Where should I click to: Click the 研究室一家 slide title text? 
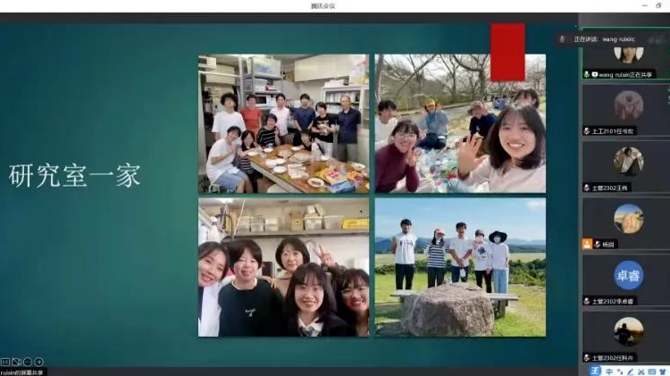click(x=75, y=176)
